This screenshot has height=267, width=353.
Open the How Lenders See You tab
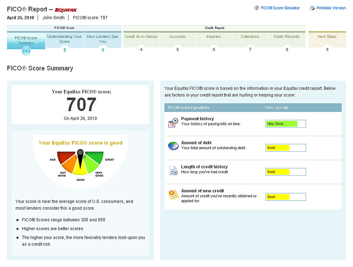(x=103, y=40)
